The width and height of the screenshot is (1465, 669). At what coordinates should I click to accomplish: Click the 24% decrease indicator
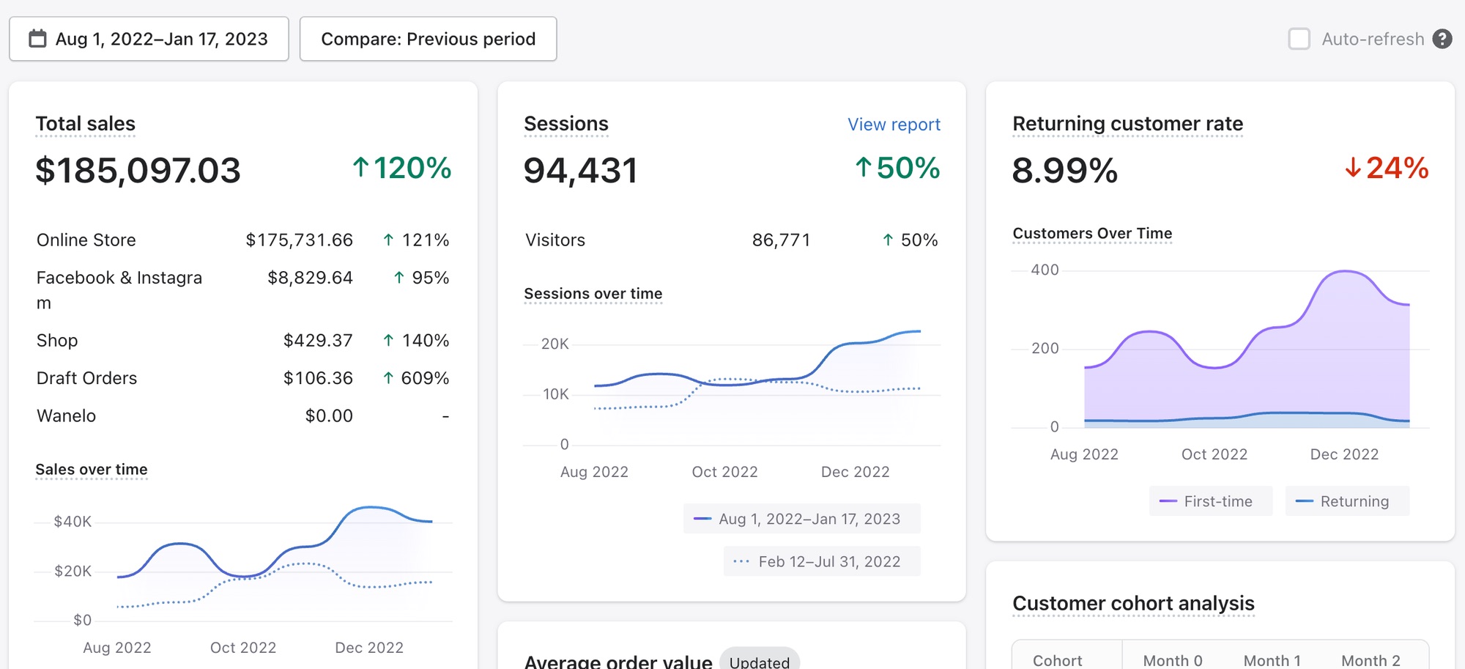1387,168
